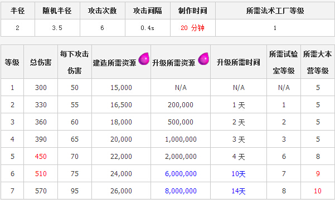Select the 所需试验室等级 header cell
Image resolution: width=335 pixels, height=200 pixels.
(x=284, y=62)
